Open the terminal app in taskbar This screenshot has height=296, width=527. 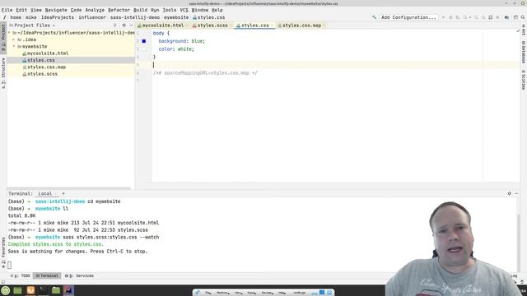(43, 290)
